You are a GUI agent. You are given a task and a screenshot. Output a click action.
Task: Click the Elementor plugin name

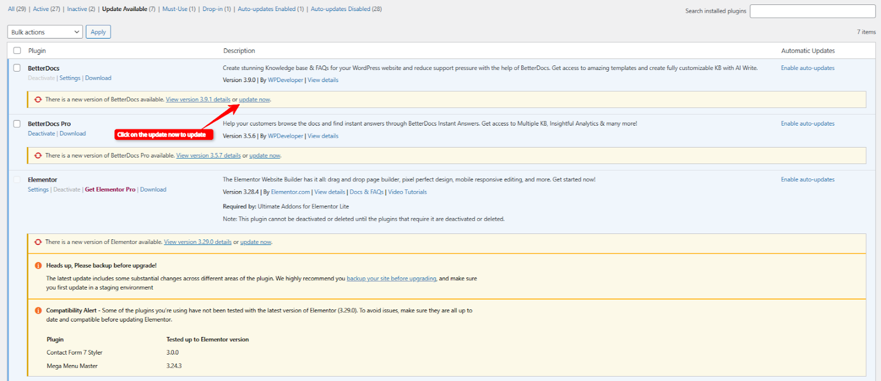[42, 180]
